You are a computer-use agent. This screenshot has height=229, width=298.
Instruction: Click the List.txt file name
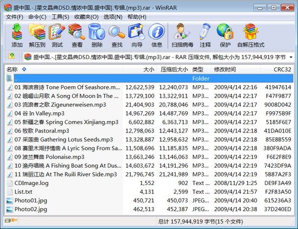coord(23,192)
